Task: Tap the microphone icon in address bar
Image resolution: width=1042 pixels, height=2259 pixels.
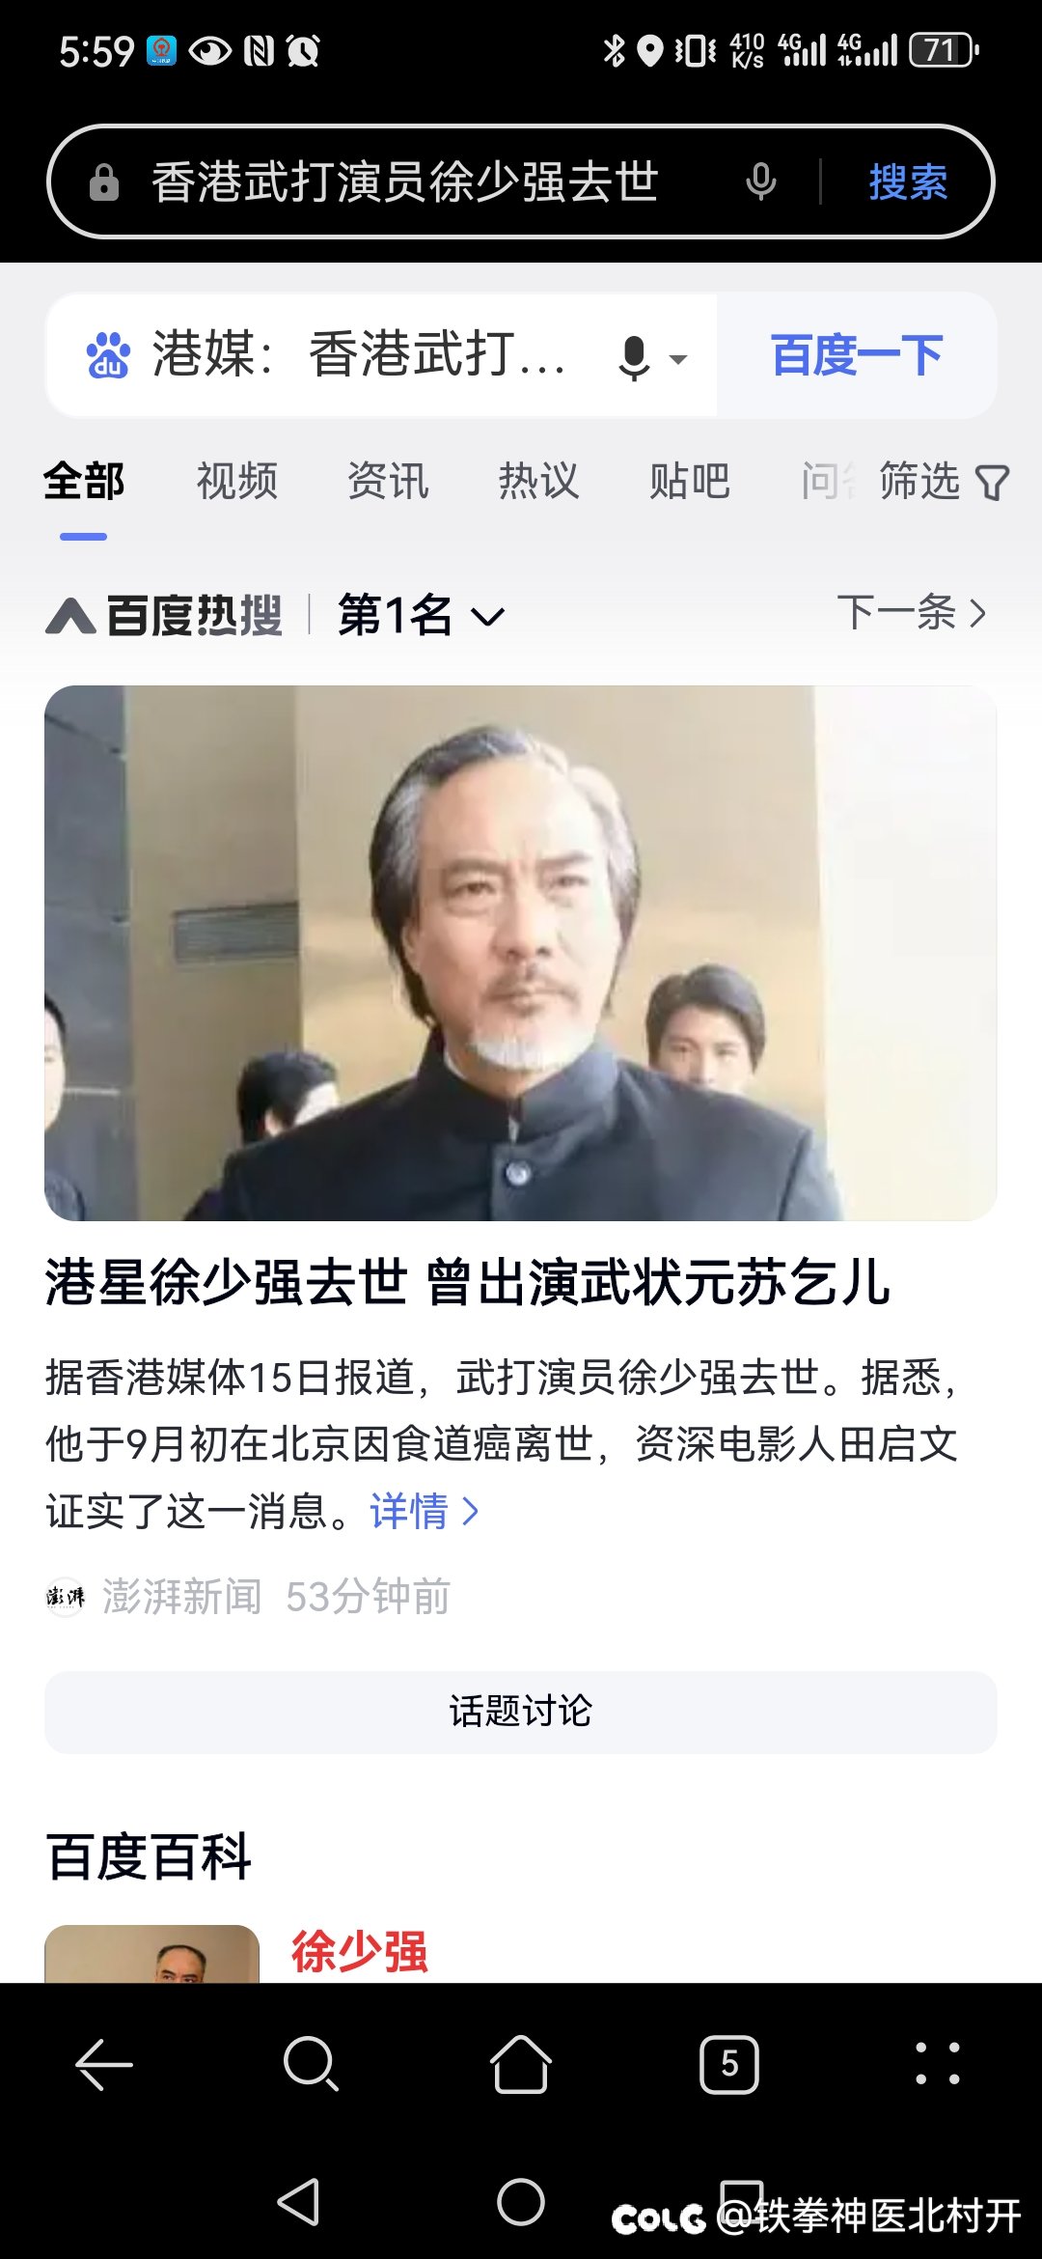Action: 761,181
